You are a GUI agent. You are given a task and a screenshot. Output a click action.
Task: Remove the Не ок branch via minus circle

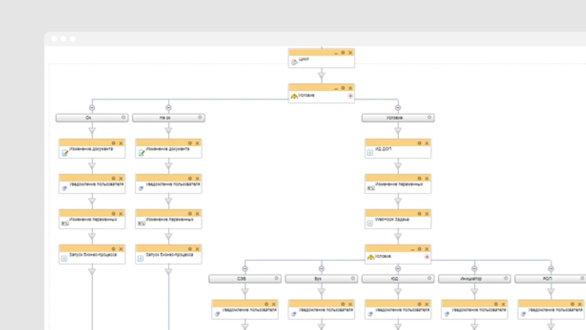coord(168,108)
